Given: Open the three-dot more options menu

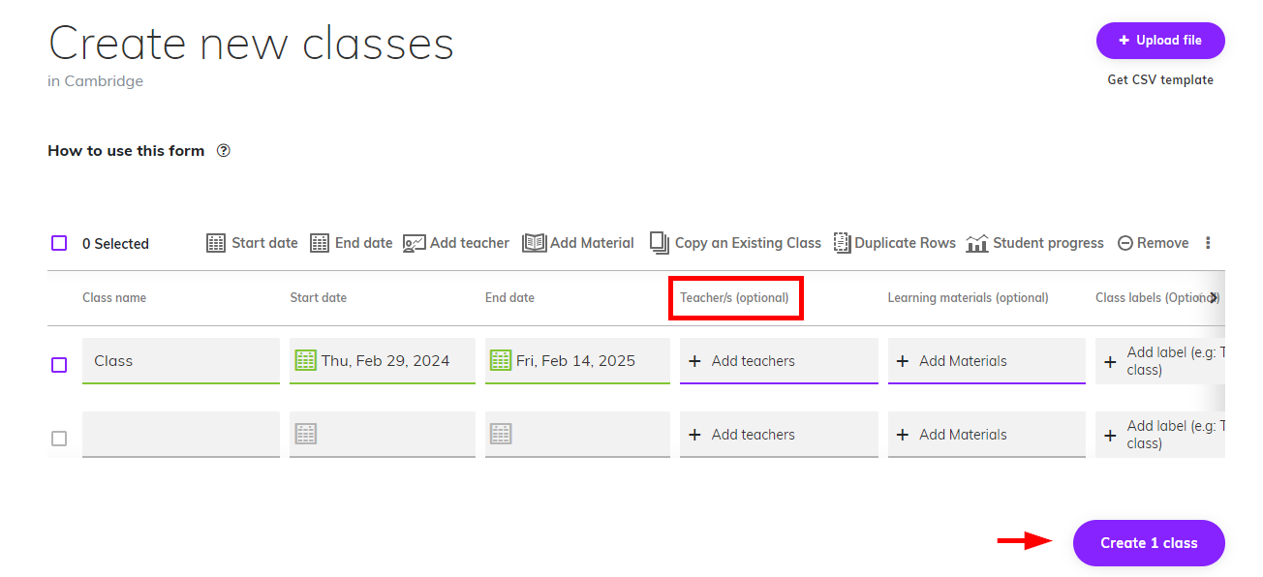Looking at the screenshot, I should click(x=1208, y=243).
